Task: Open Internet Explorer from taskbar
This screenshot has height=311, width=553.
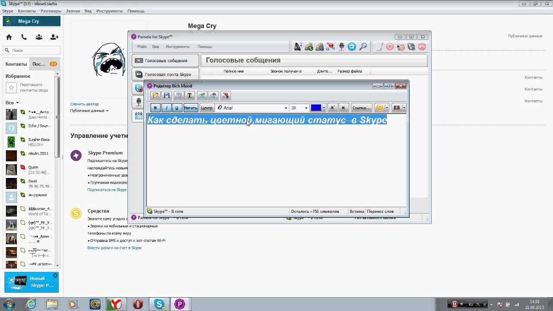Action: tap(31, 304)
